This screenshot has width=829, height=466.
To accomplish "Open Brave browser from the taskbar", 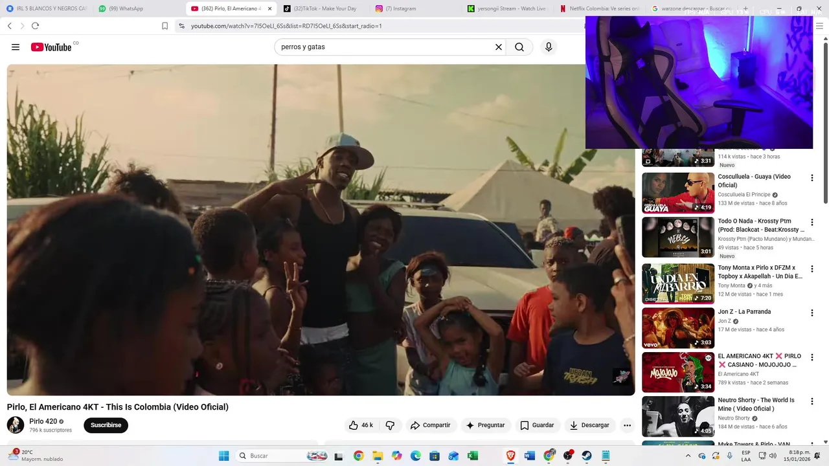I will (511, 456).
